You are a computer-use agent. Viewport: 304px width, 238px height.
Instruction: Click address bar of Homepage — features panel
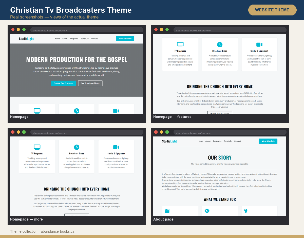[230, 30]
